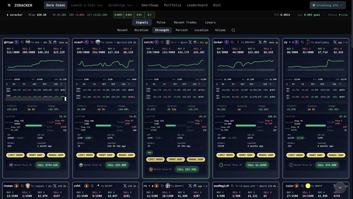Open the search magnifier icon

coord(233,30)
